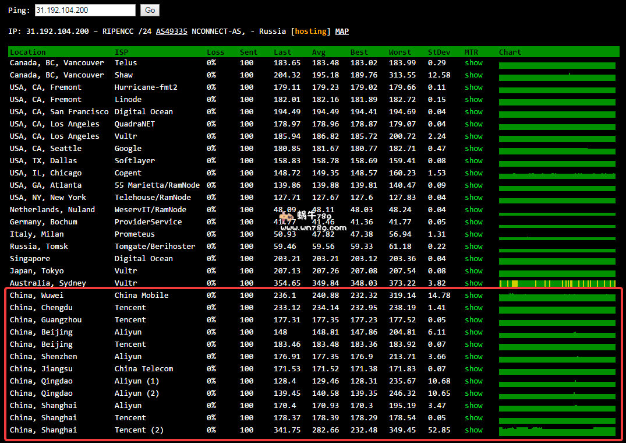Show MTR for Prometeus Milan
This screenshot has width=626, height=443.
pos(473,234)
